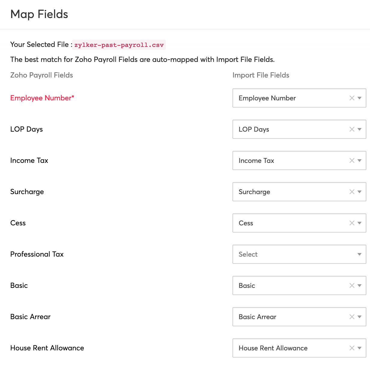Clear the Employee Number field mapping
This screenshot has width=370, height=366.
click(351, 98)
